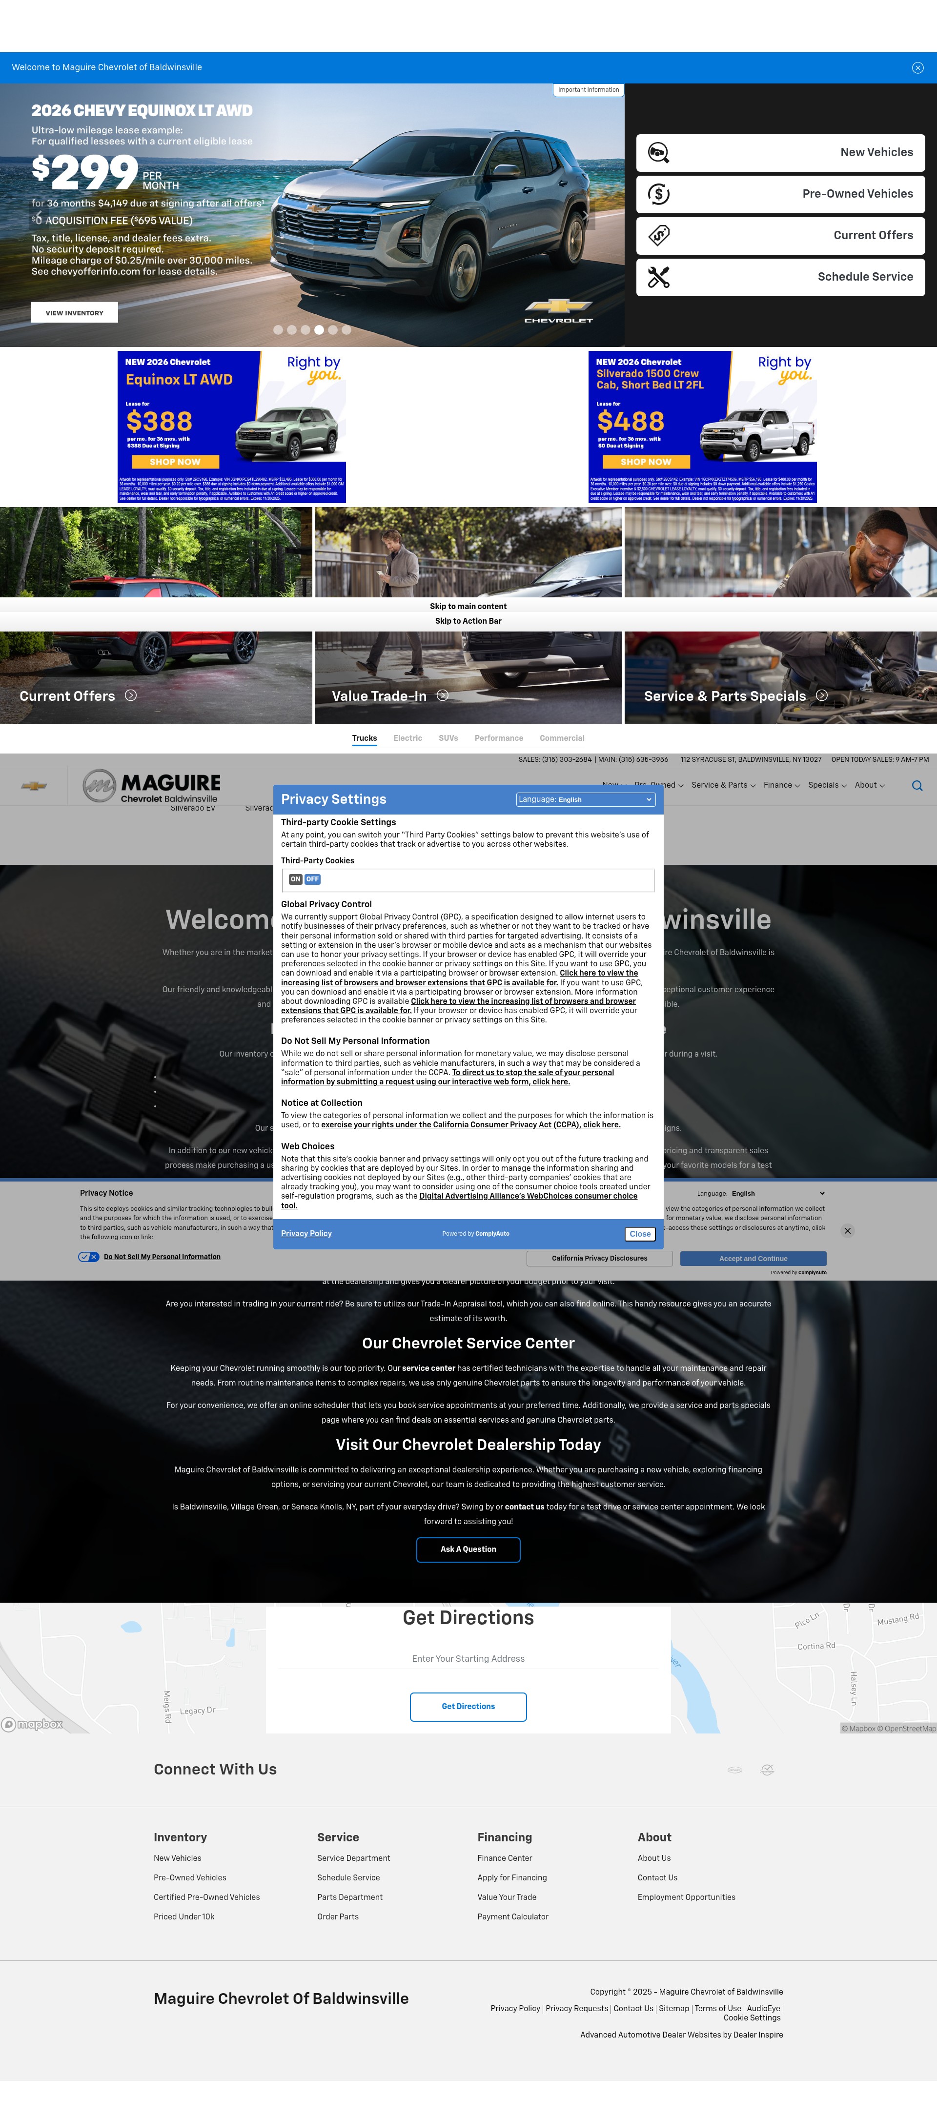Click the previous slide arrow on hero banner

[38, 217]
